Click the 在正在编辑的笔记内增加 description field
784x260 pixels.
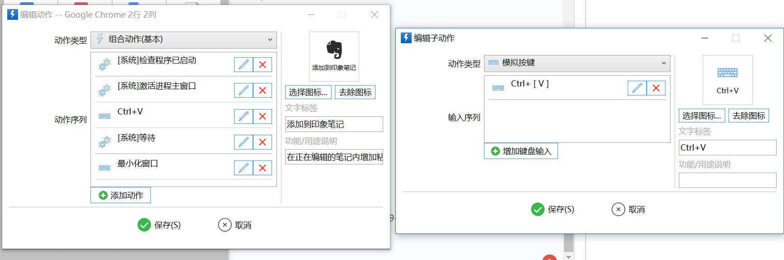tap(334, 157)
